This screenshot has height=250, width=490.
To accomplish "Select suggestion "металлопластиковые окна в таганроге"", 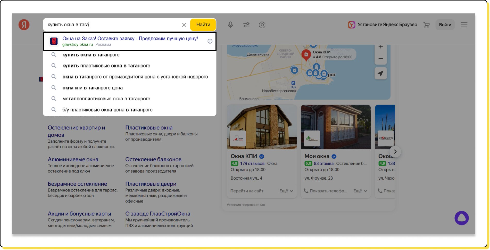I will pos(106,99).
